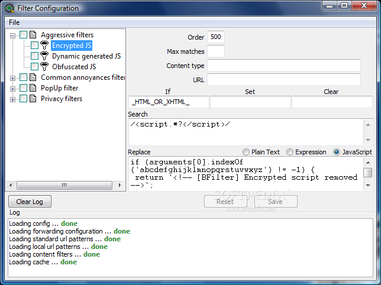Select the Expression radio button
The width and height of the screenshot is (381, 285).
pos(290,152)
